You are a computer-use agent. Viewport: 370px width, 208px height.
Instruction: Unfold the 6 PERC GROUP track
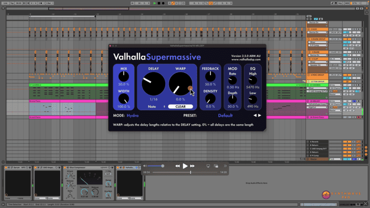(308, 75)
